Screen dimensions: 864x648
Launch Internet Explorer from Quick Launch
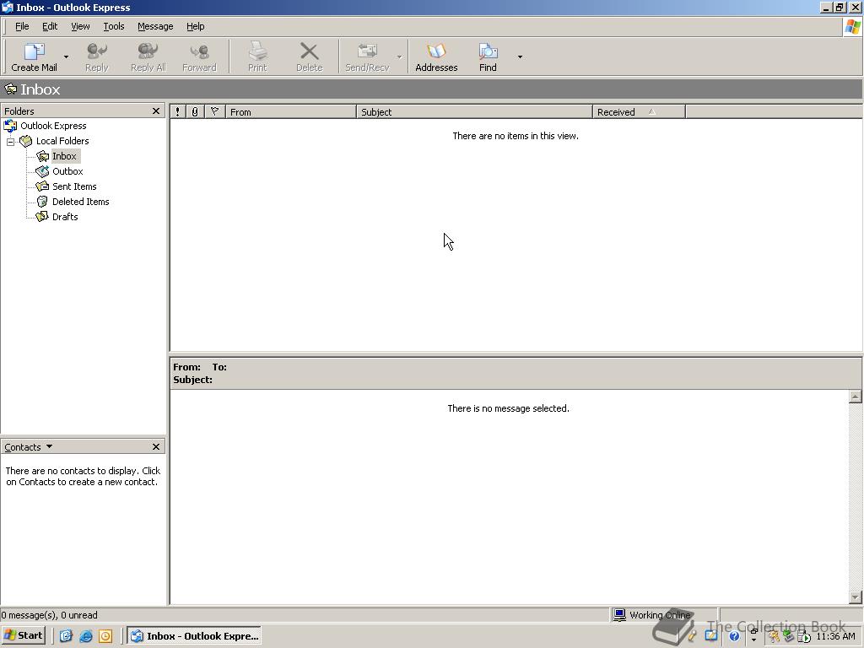86,636
